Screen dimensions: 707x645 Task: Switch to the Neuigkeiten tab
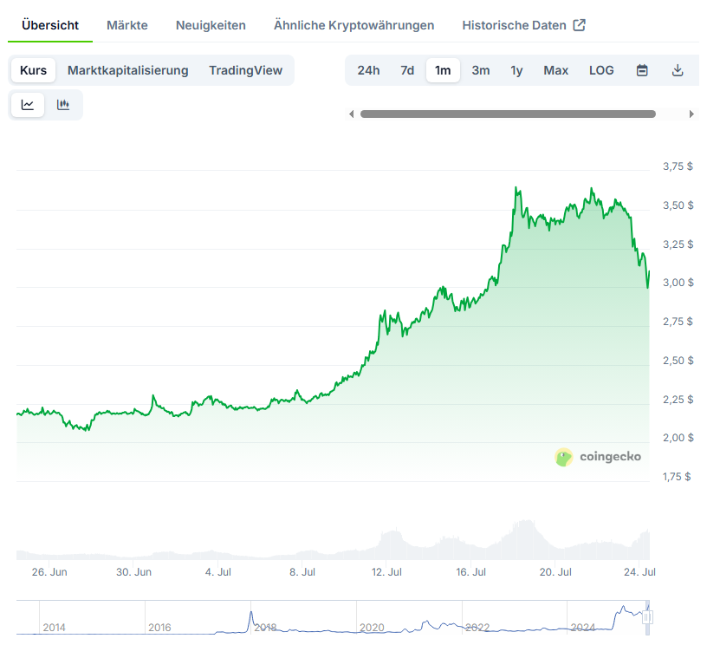(x=211, y=25)
